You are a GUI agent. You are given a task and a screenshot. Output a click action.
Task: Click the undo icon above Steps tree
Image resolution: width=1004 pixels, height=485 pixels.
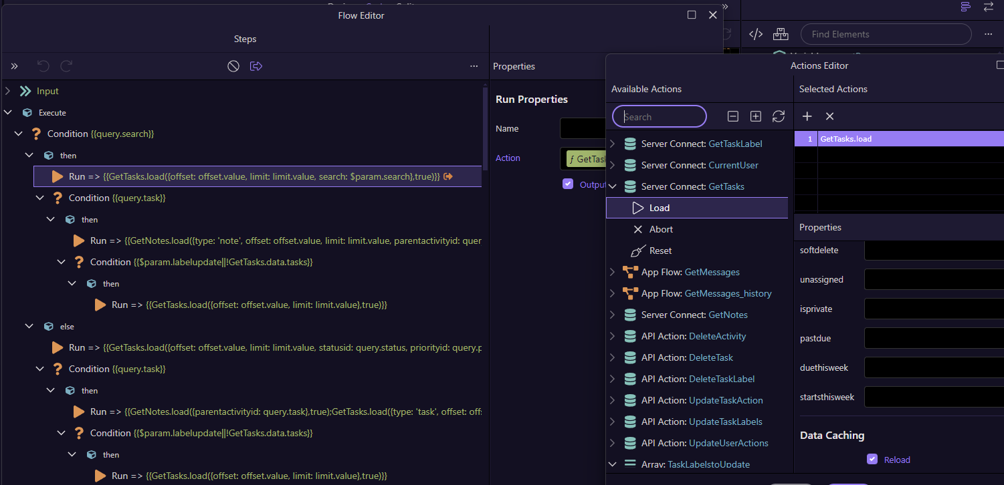43,65
